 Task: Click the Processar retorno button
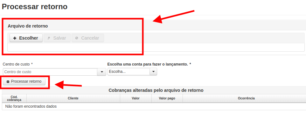tap(24, 82)
